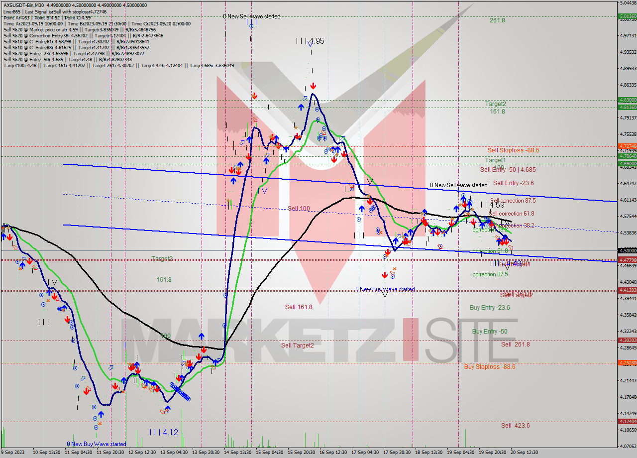Click '18 Sep 12:30' on the time axis
This screenshot has height=458, width=637.
point(428,453)
